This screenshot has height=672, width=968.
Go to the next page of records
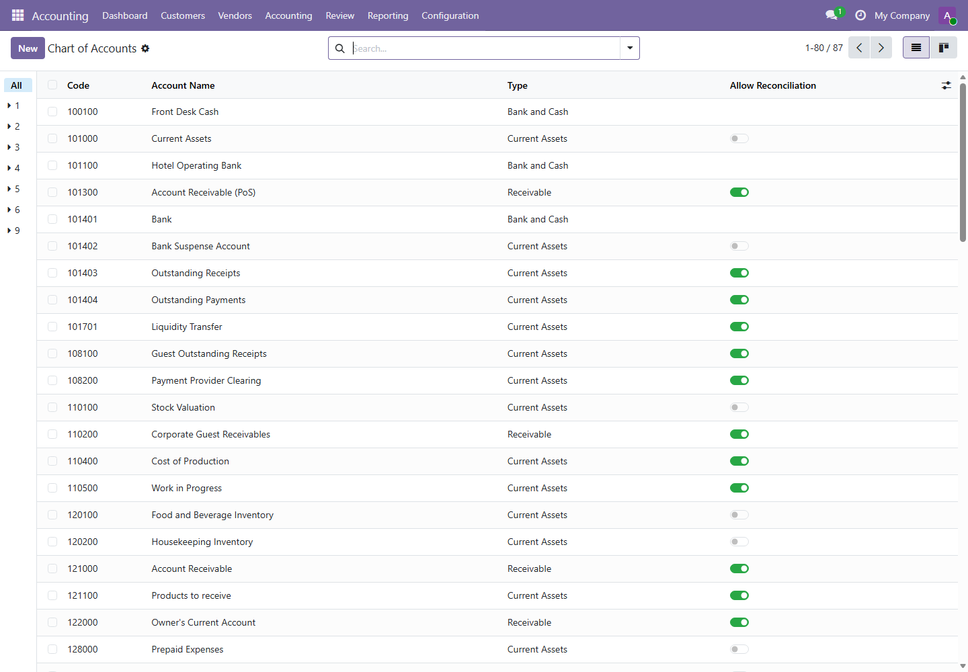(881, 48)
